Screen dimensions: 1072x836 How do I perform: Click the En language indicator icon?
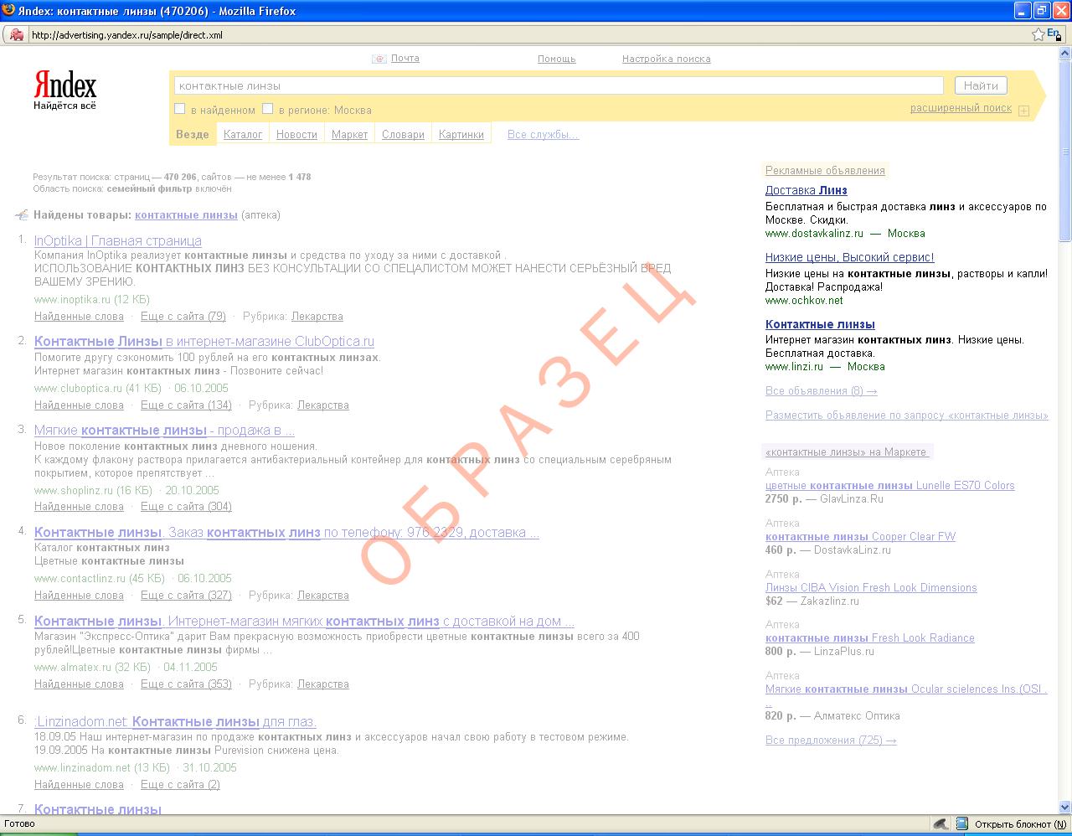coord(1054,34)
